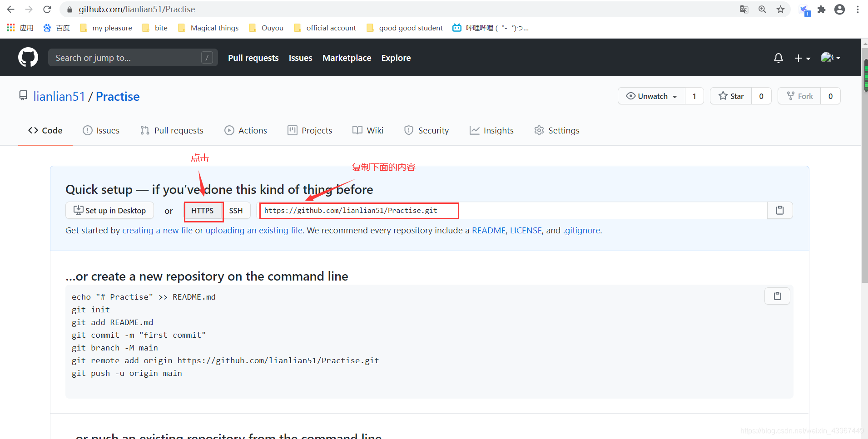
Task: Open the notifications bell
Action: [779, 58]
